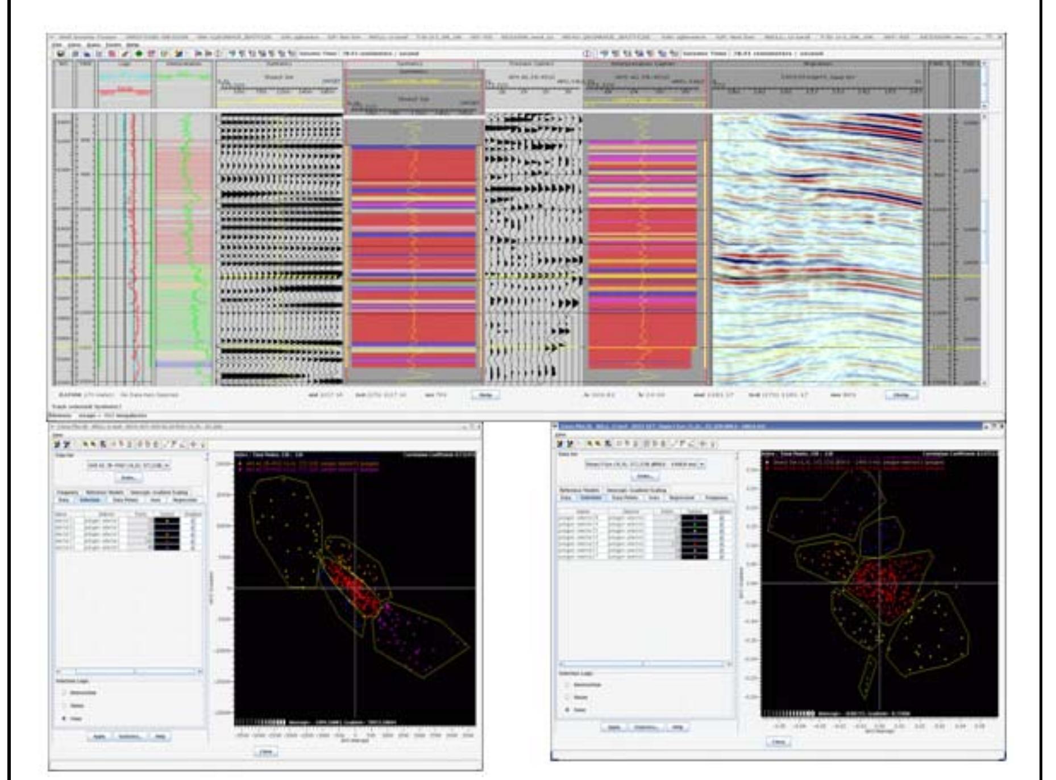This screenshot has width=1056, height=780.
Task: Click the pencil icon in main toolbar
Action: (125, 54)
